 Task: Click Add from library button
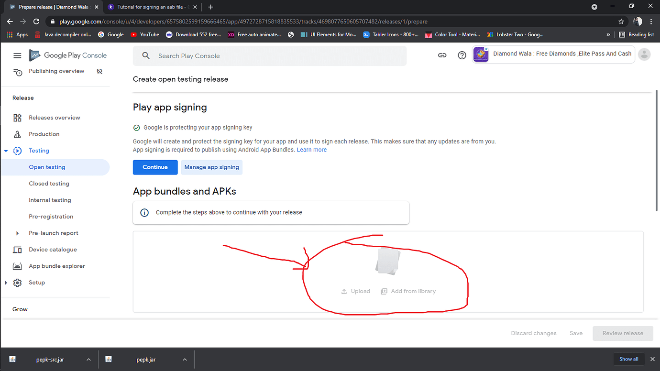408,291
